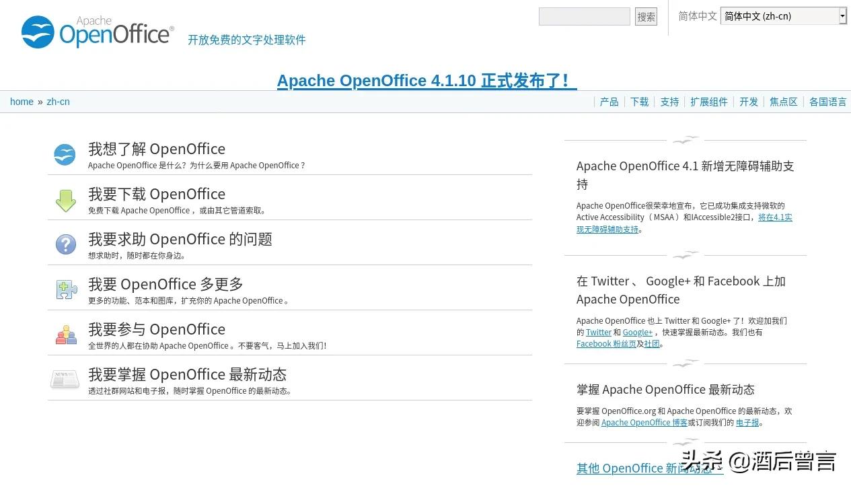
Task: Click the puzzle piece extensions icon
Action: [66, 289]
